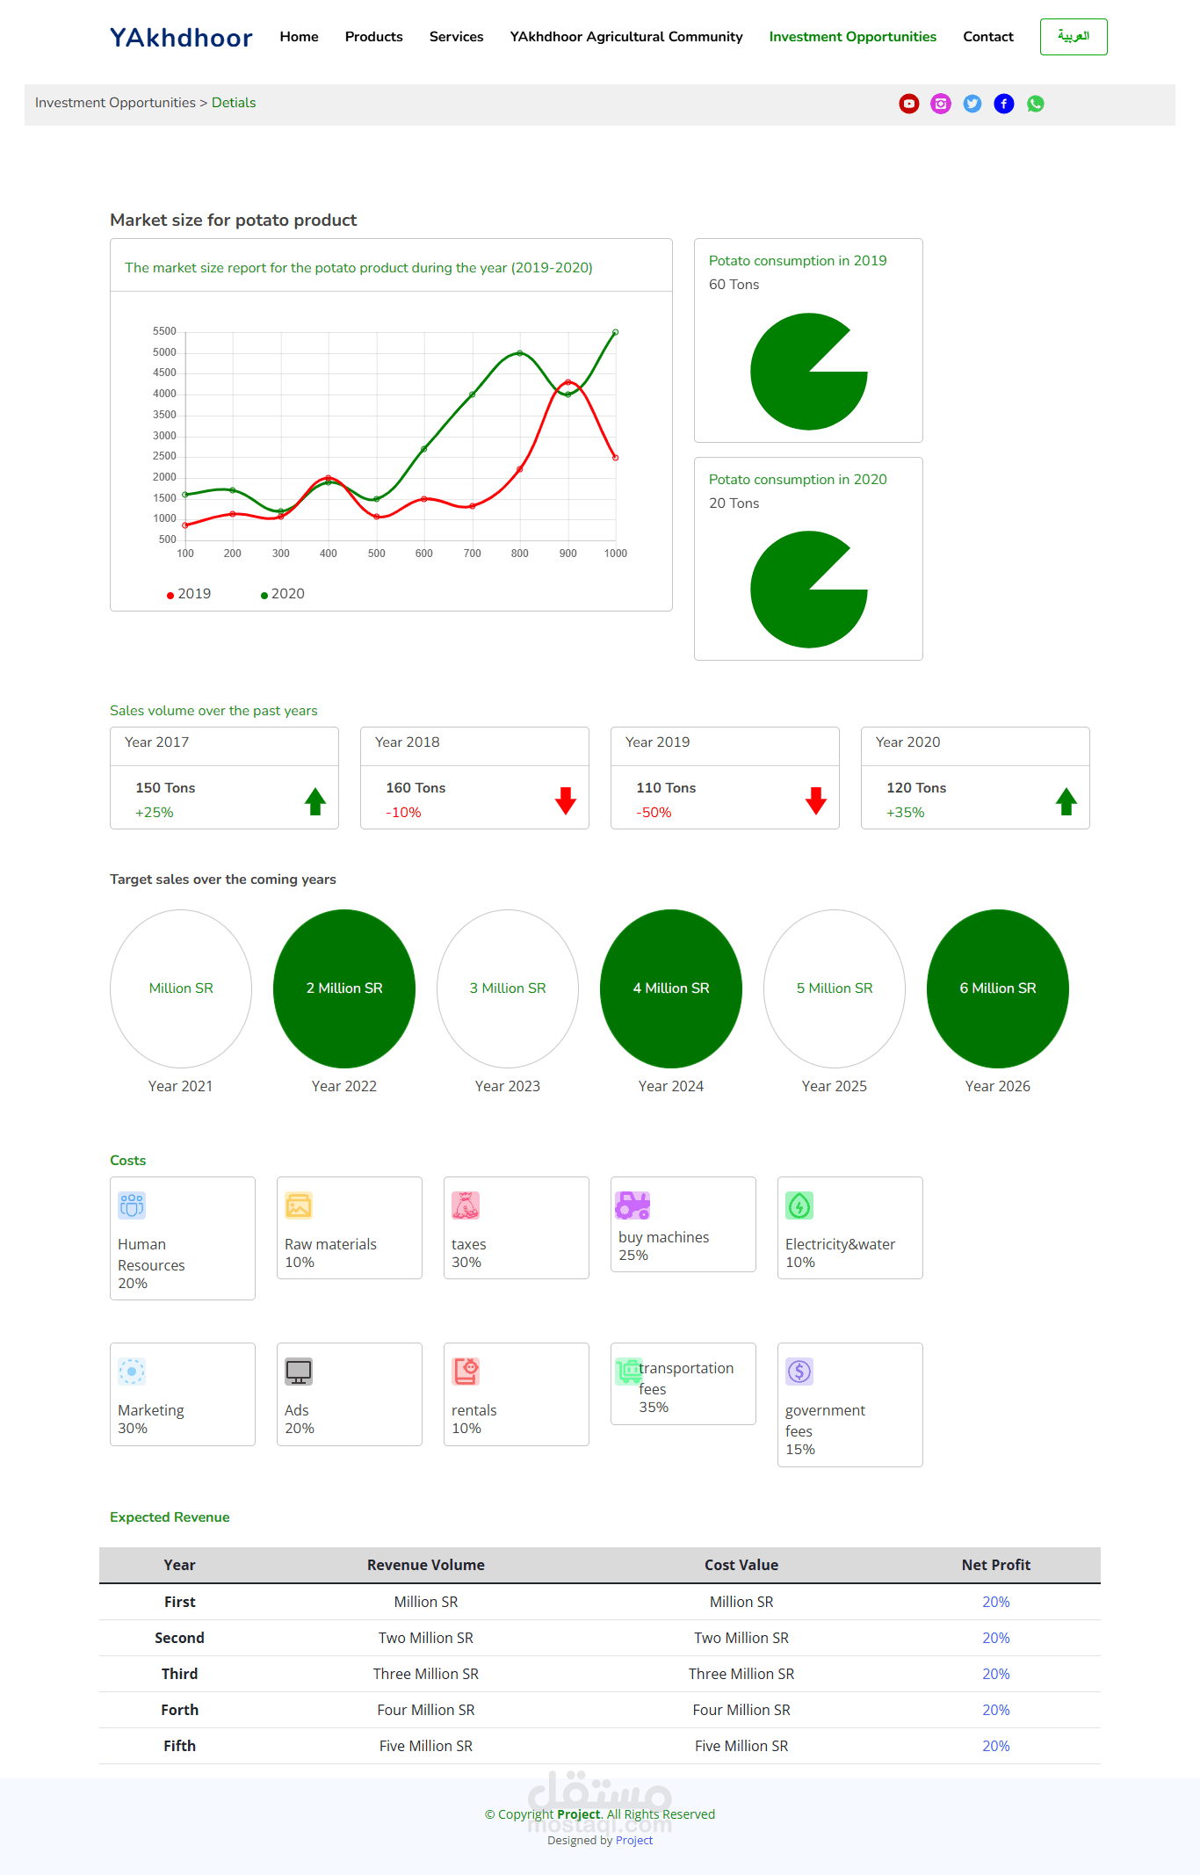Open the Contact menu item

point(988,37)
